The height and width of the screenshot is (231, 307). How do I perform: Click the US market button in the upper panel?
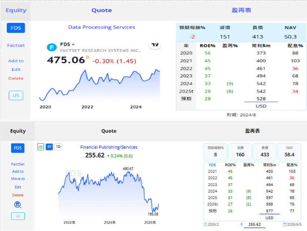point(16,95)
